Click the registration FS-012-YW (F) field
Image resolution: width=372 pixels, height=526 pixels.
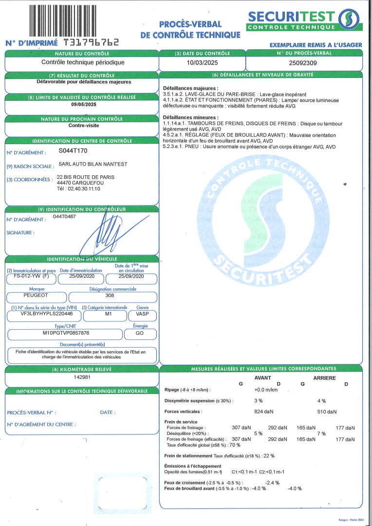[32, 279]
